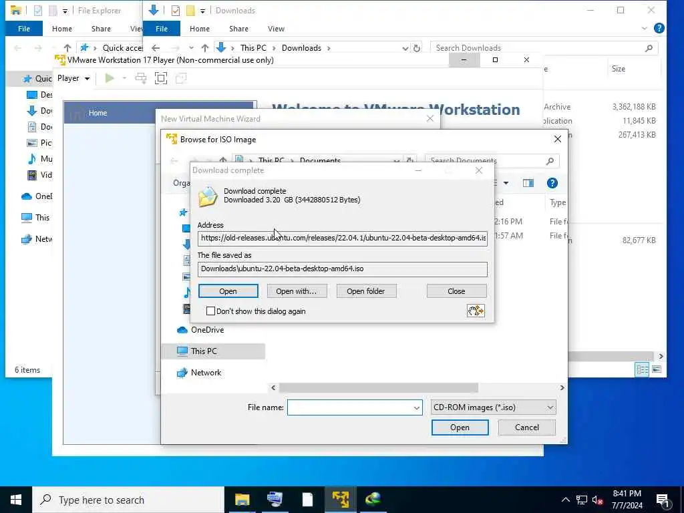The width and height of the screenshot is (684, 513).
Task: Close the Download complete dialog
Action: pyautogui.click(x=456, y=291)
